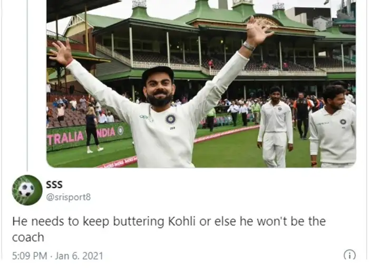Visit the @srisport8 handle link
Image resolution: width=369 pixels, height=270 pixels.
tap(68, 197)
